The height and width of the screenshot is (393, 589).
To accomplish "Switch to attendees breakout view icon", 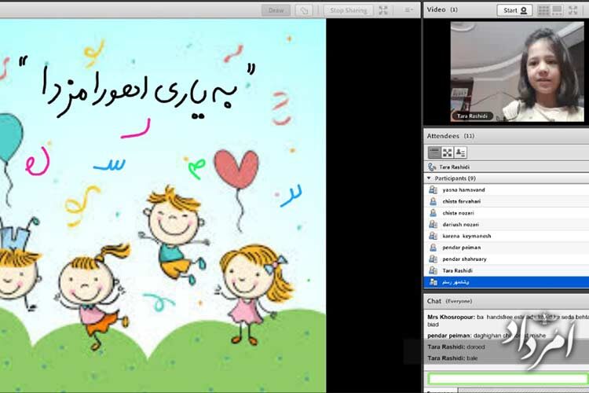I will click(447, 152).
